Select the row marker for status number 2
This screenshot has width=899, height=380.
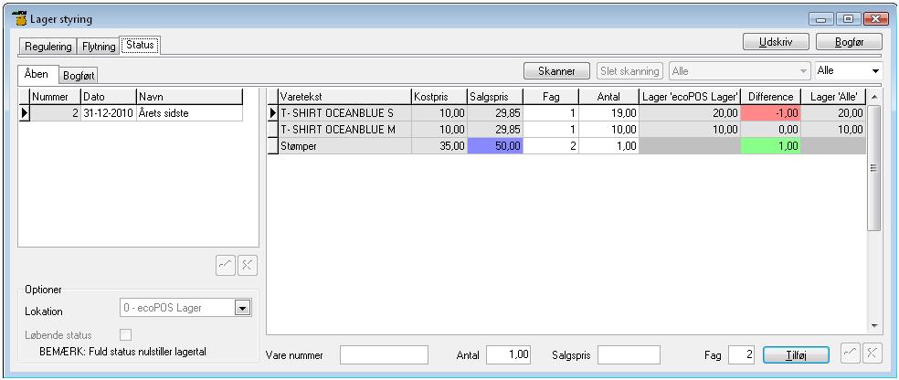23,113
